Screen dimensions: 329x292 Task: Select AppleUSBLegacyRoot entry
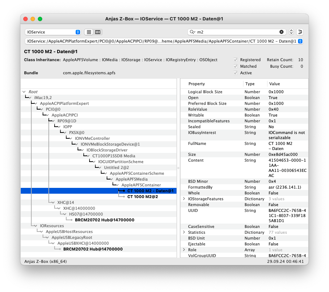pos(72,237)
